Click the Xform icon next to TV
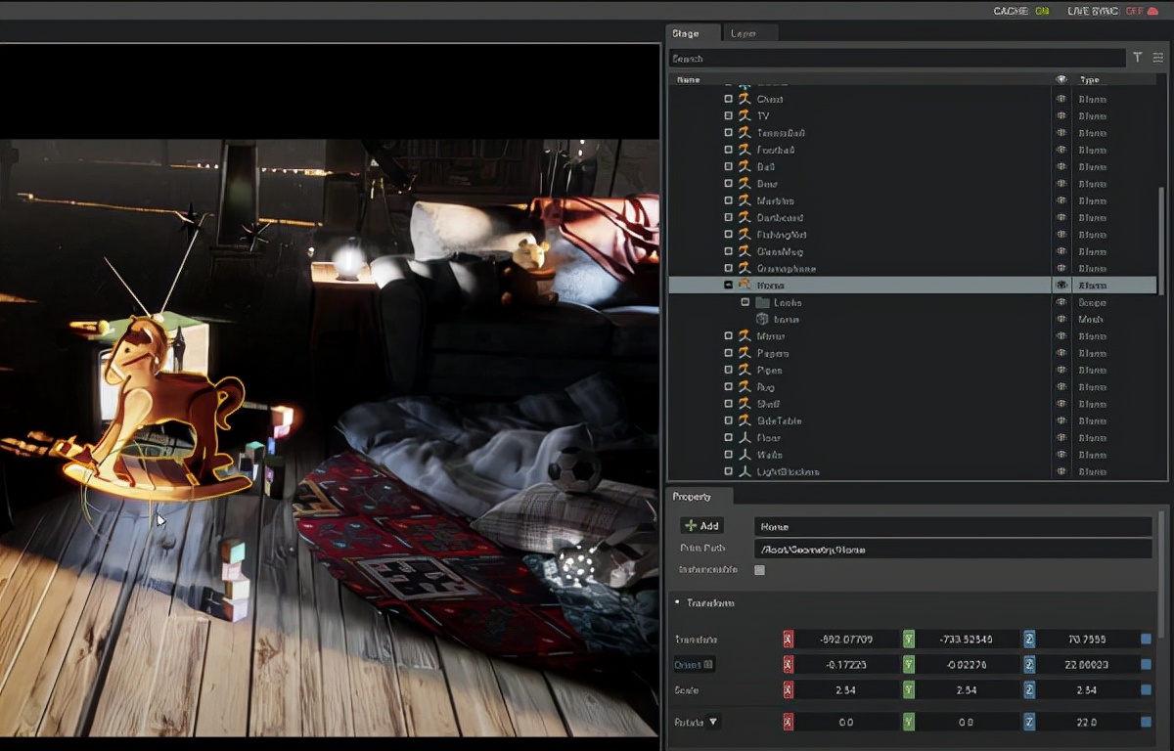1174x751 pixels. click(x=745, y=115)
